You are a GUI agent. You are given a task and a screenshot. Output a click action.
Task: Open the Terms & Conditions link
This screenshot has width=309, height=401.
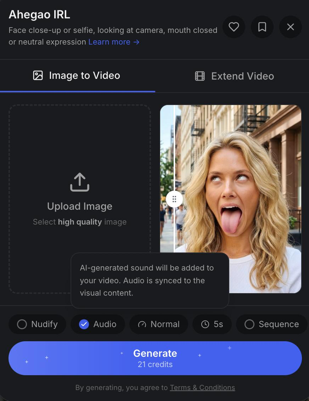pos(202,388)
